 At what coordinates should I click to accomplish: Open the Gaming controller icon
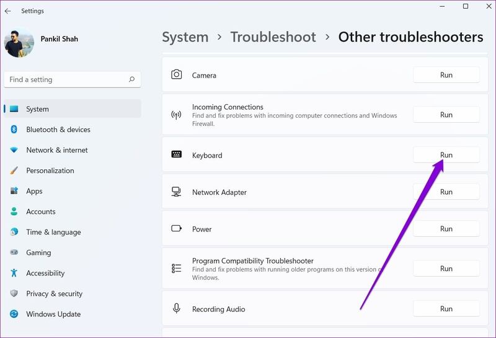(x=14, y=252)
